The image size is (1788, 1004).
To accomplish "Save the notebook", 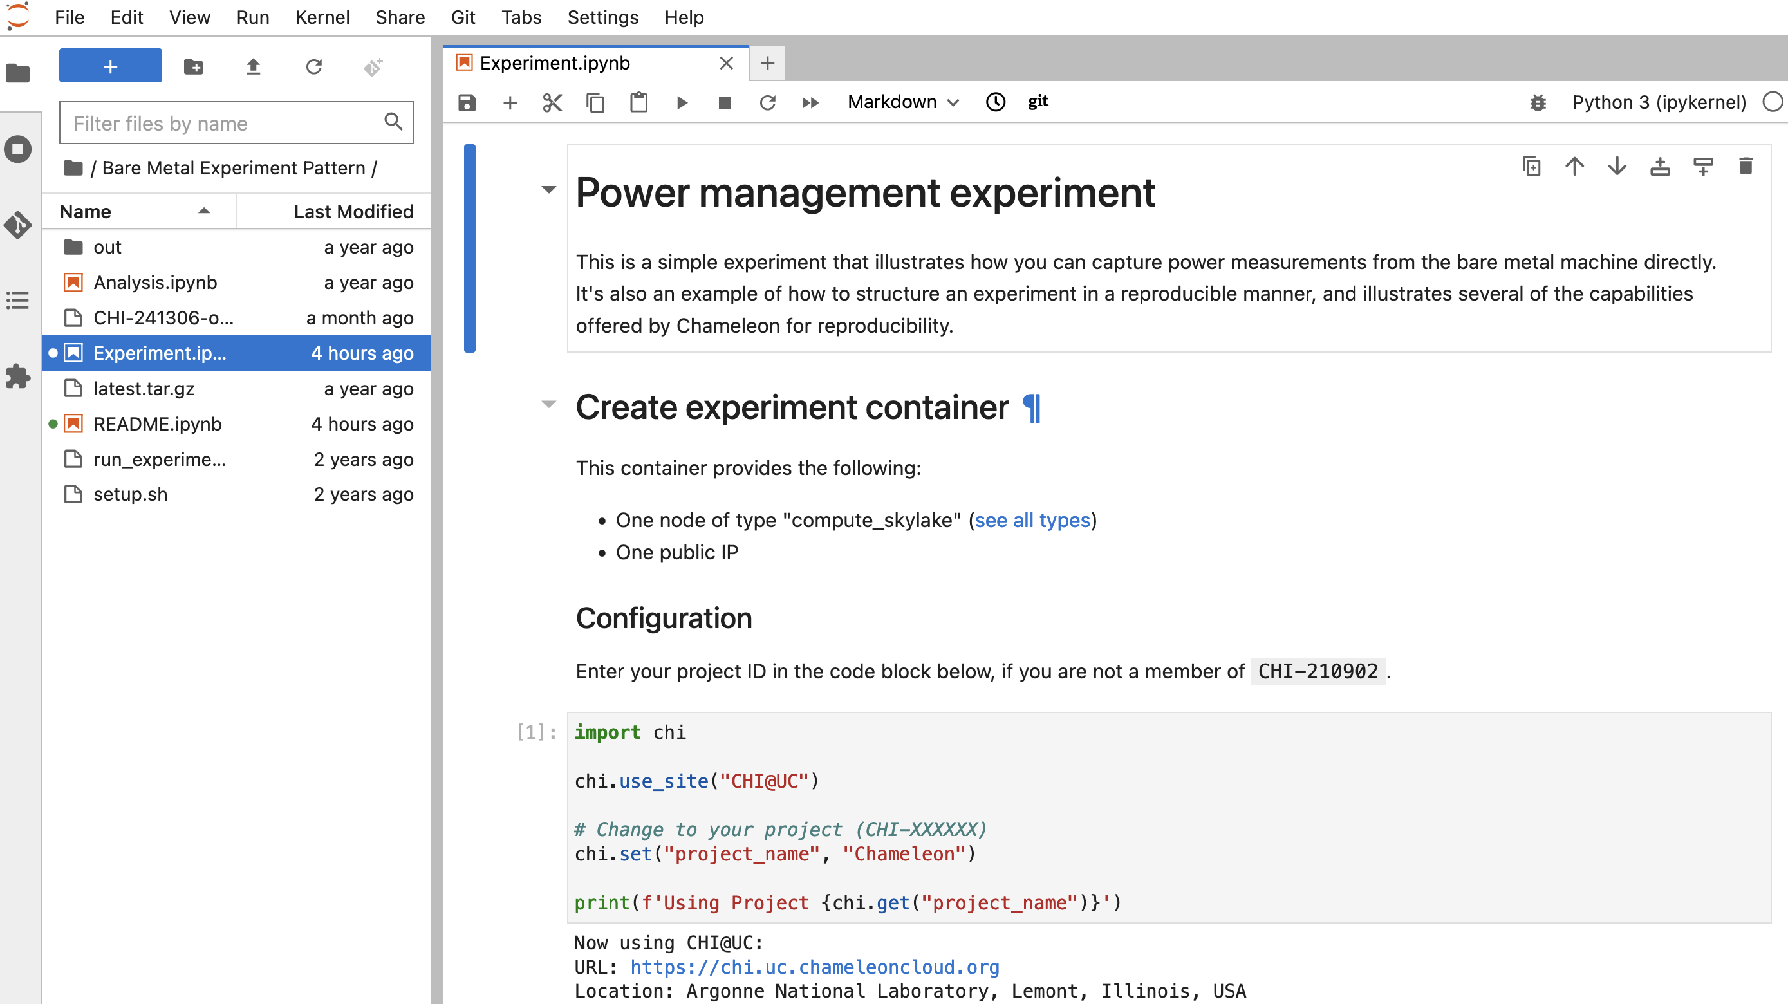I will (x=467, y=103).
